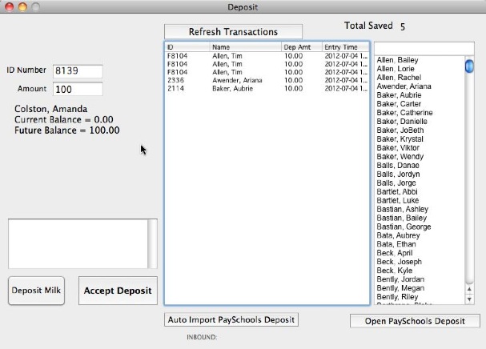Image resolution: width=486 pixels, height=349 pixels.
Task: Sort transactions by Name column header
Action: pos(246,46)
